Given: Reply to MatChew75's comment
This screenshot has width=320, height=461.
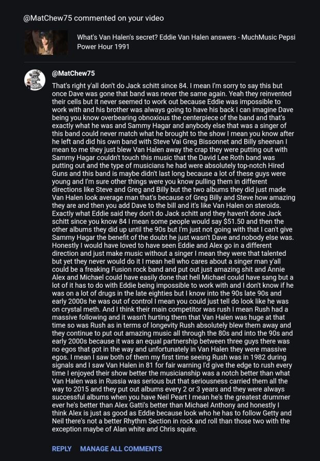Looking at the screenshot, I should coord(61,449).
